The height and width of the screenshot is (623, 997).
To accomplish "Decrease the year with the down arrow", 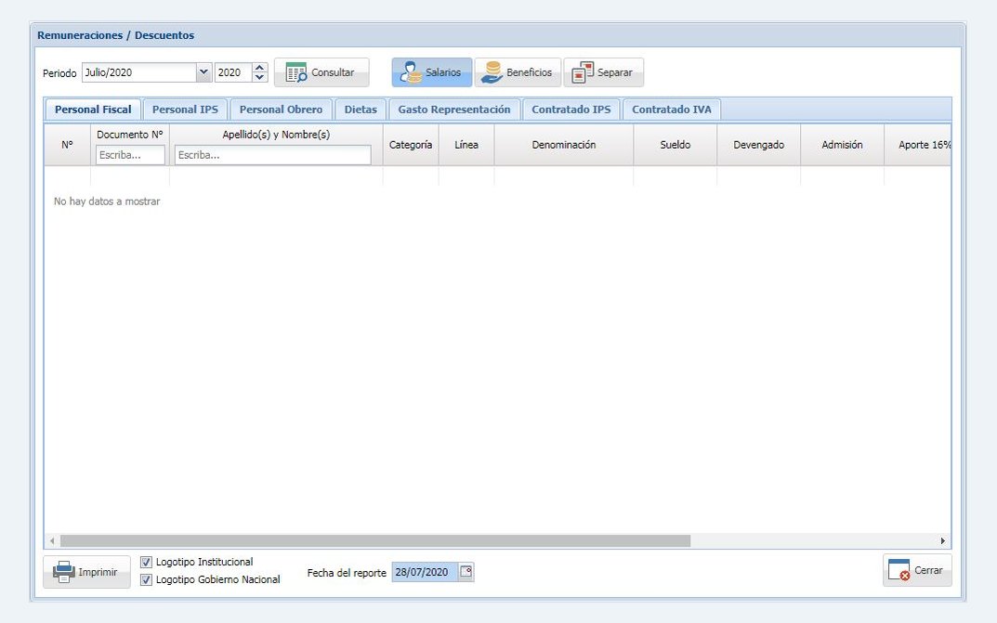I will pos(259,77).
